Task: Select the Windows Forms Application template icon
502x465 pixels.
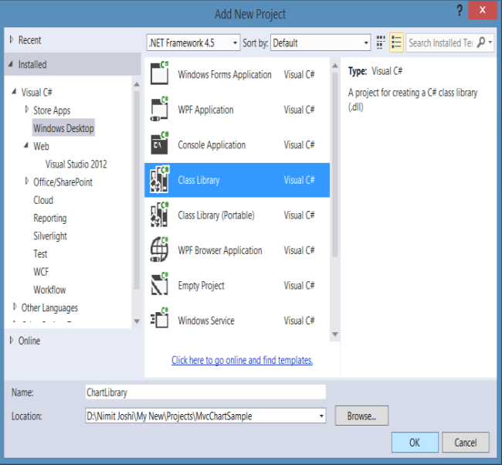Action: click(159, 73)
